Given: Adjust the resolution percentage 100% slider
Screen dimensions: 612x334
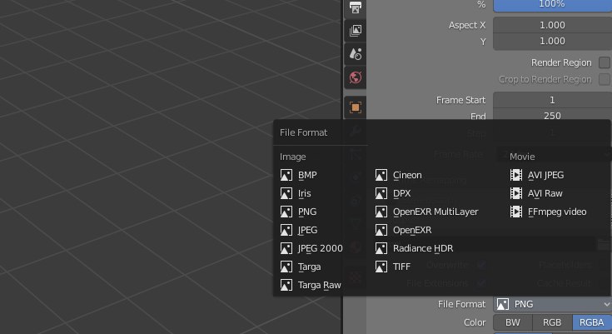Looking at the screenshot, I should (x=552, y=5).
